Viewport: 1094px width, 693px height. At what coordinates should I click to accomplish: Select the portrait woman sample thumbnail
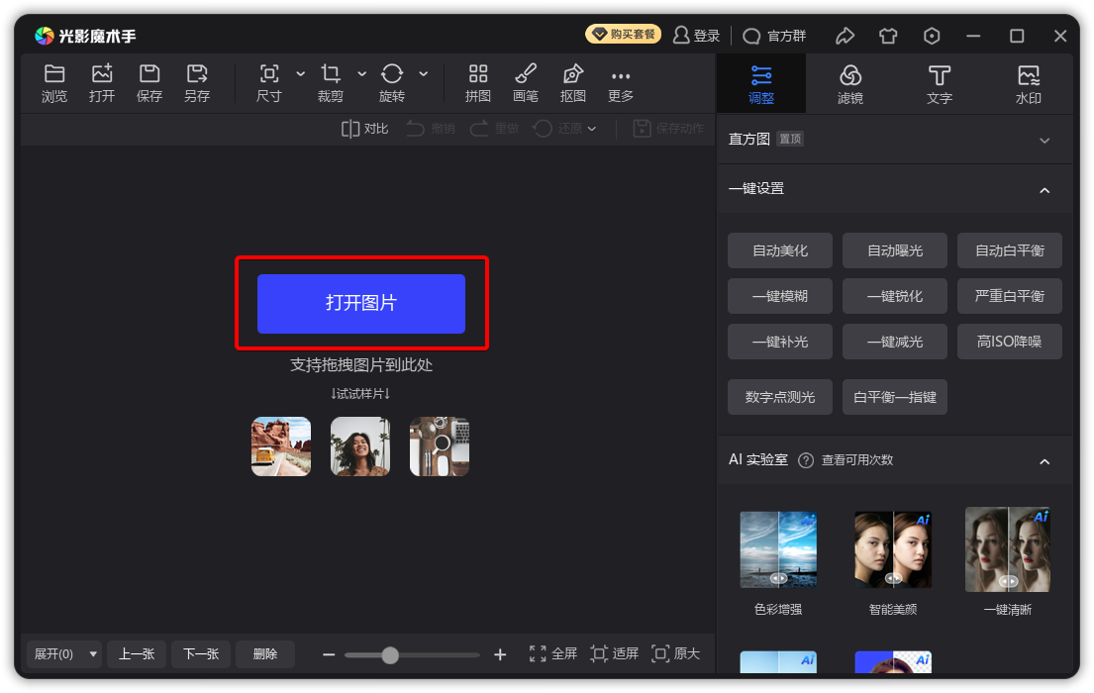pos(360,446)
